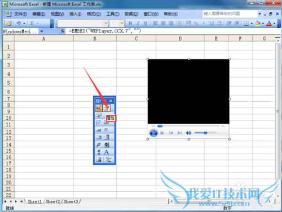This screenshot has width=282, height=212.
Task: Open More Controls in Control Toolbox
Action: click(108, 159)
